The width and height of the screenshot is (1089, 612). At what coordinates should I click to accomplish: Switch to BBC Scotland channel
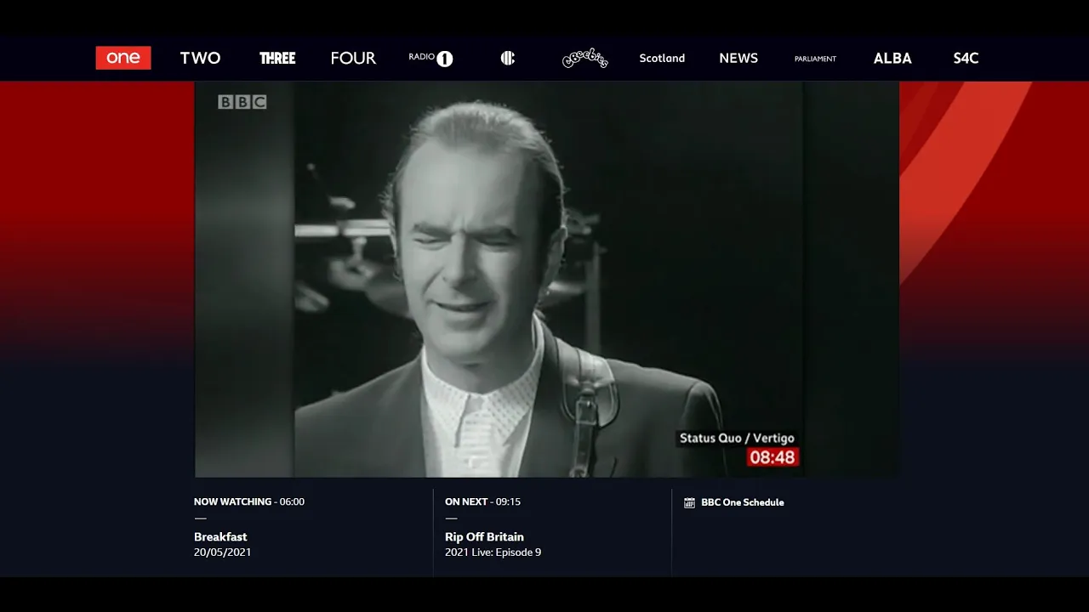coord(662,58)
